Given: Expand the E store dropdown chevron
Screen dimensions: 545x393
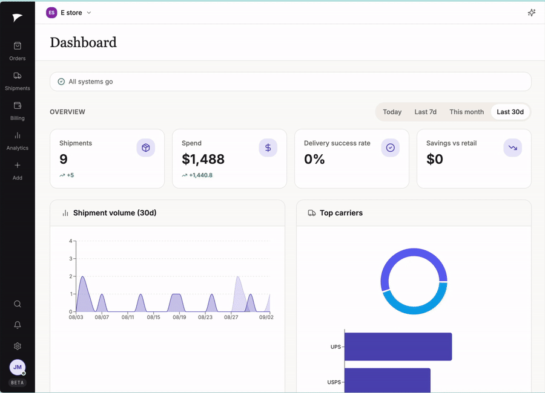Looking at the screenshot, I should [89, 13].
